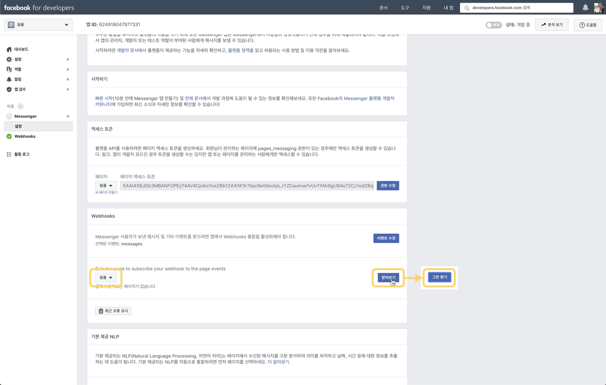Open the 지원 top menu

(x=426, y=8)
